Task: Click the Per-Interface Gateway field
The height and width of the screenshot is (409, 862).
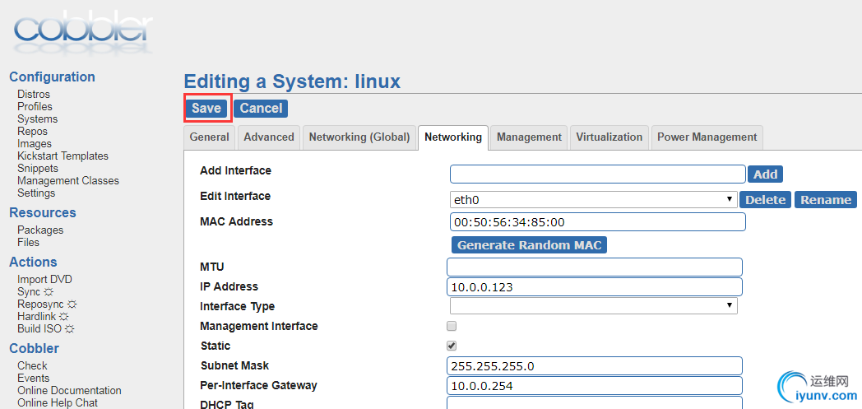Action: point(595,386)
